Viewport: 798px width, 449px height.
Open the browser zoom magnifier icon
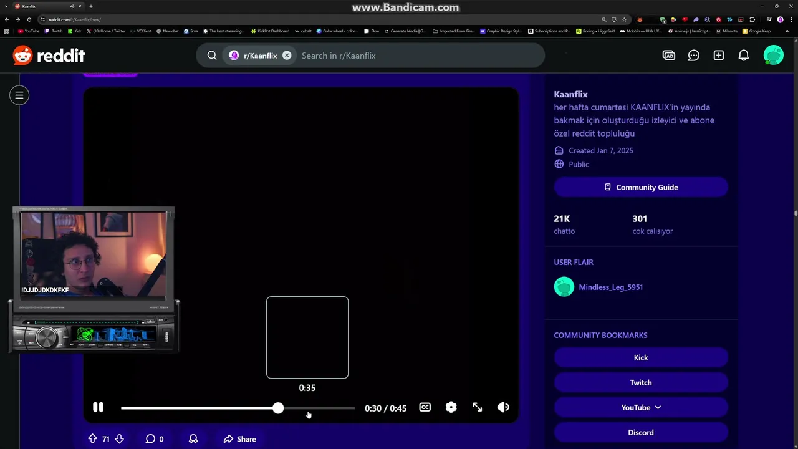tap(604, 19)
